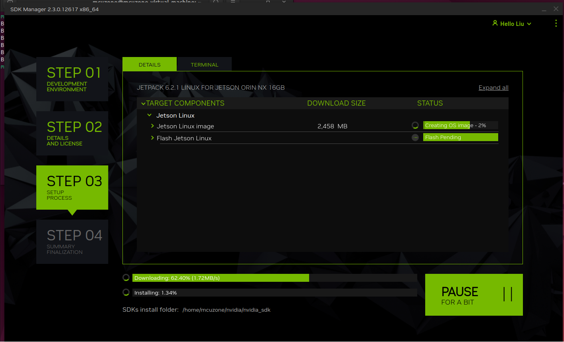Open the Hello Liu account menu

click(512, 24)
